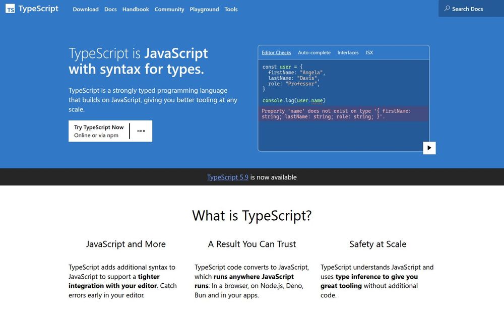Viewport: 504px width, 315px height.
Task: Click the "is now available" banner text
Action: click(x=274, y=177)
